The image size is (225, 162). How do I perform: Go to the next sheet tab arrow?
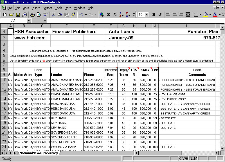(x=11, y=153)
